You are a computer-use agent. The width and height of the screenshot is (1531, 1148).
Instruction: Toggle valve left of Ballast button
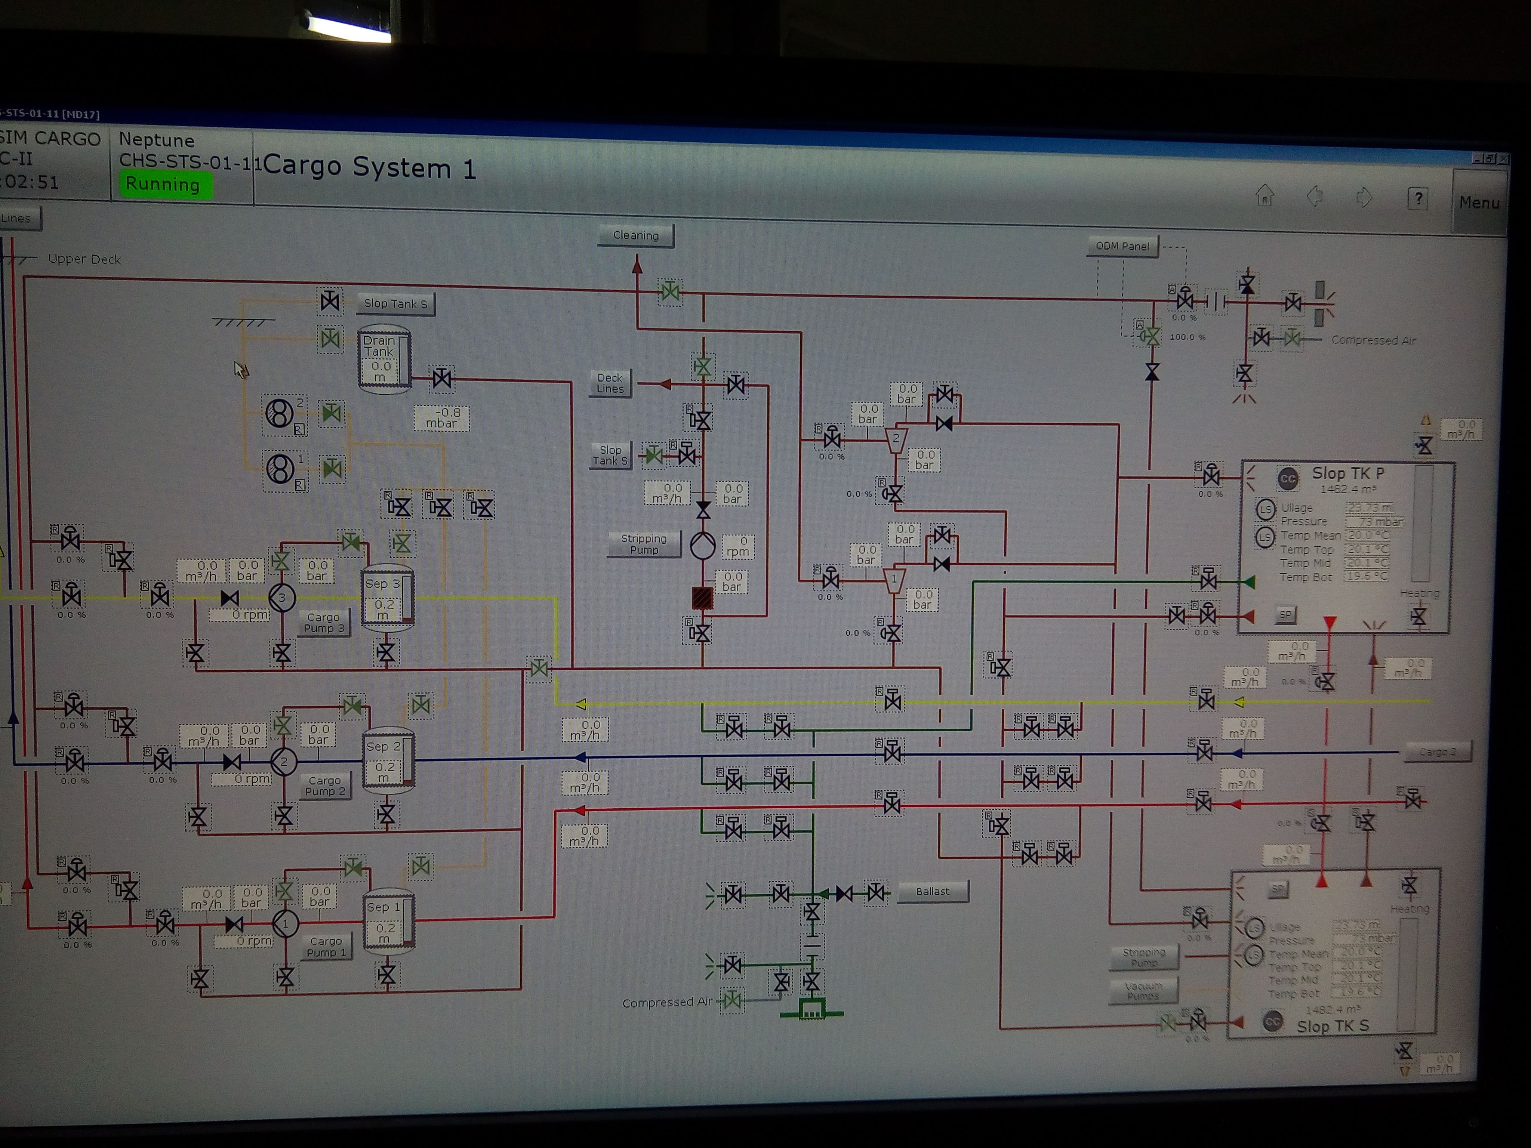click(x=875, y=893)
